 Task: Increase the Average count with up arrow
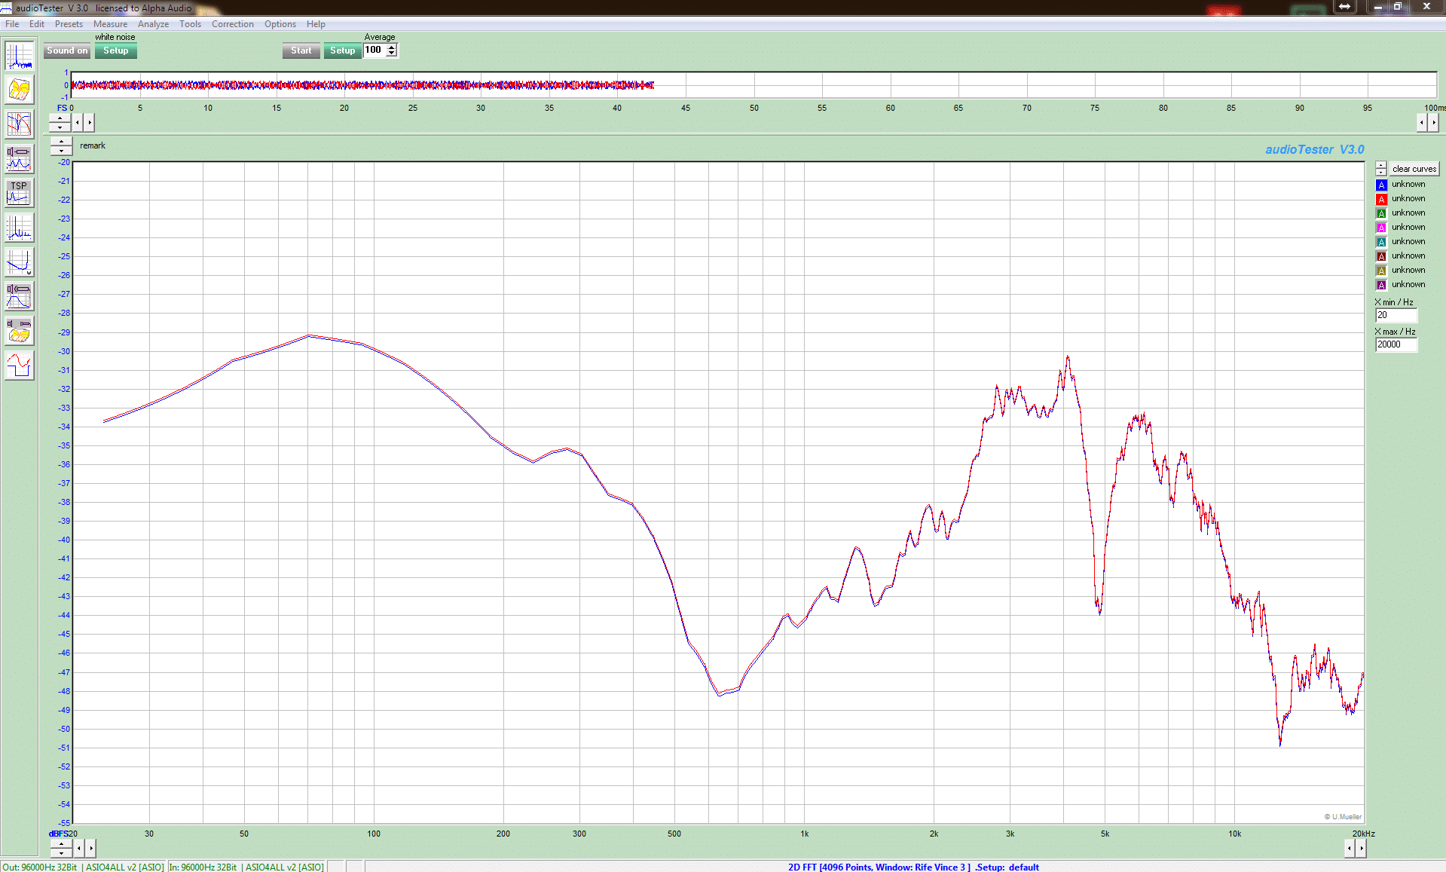392,47
